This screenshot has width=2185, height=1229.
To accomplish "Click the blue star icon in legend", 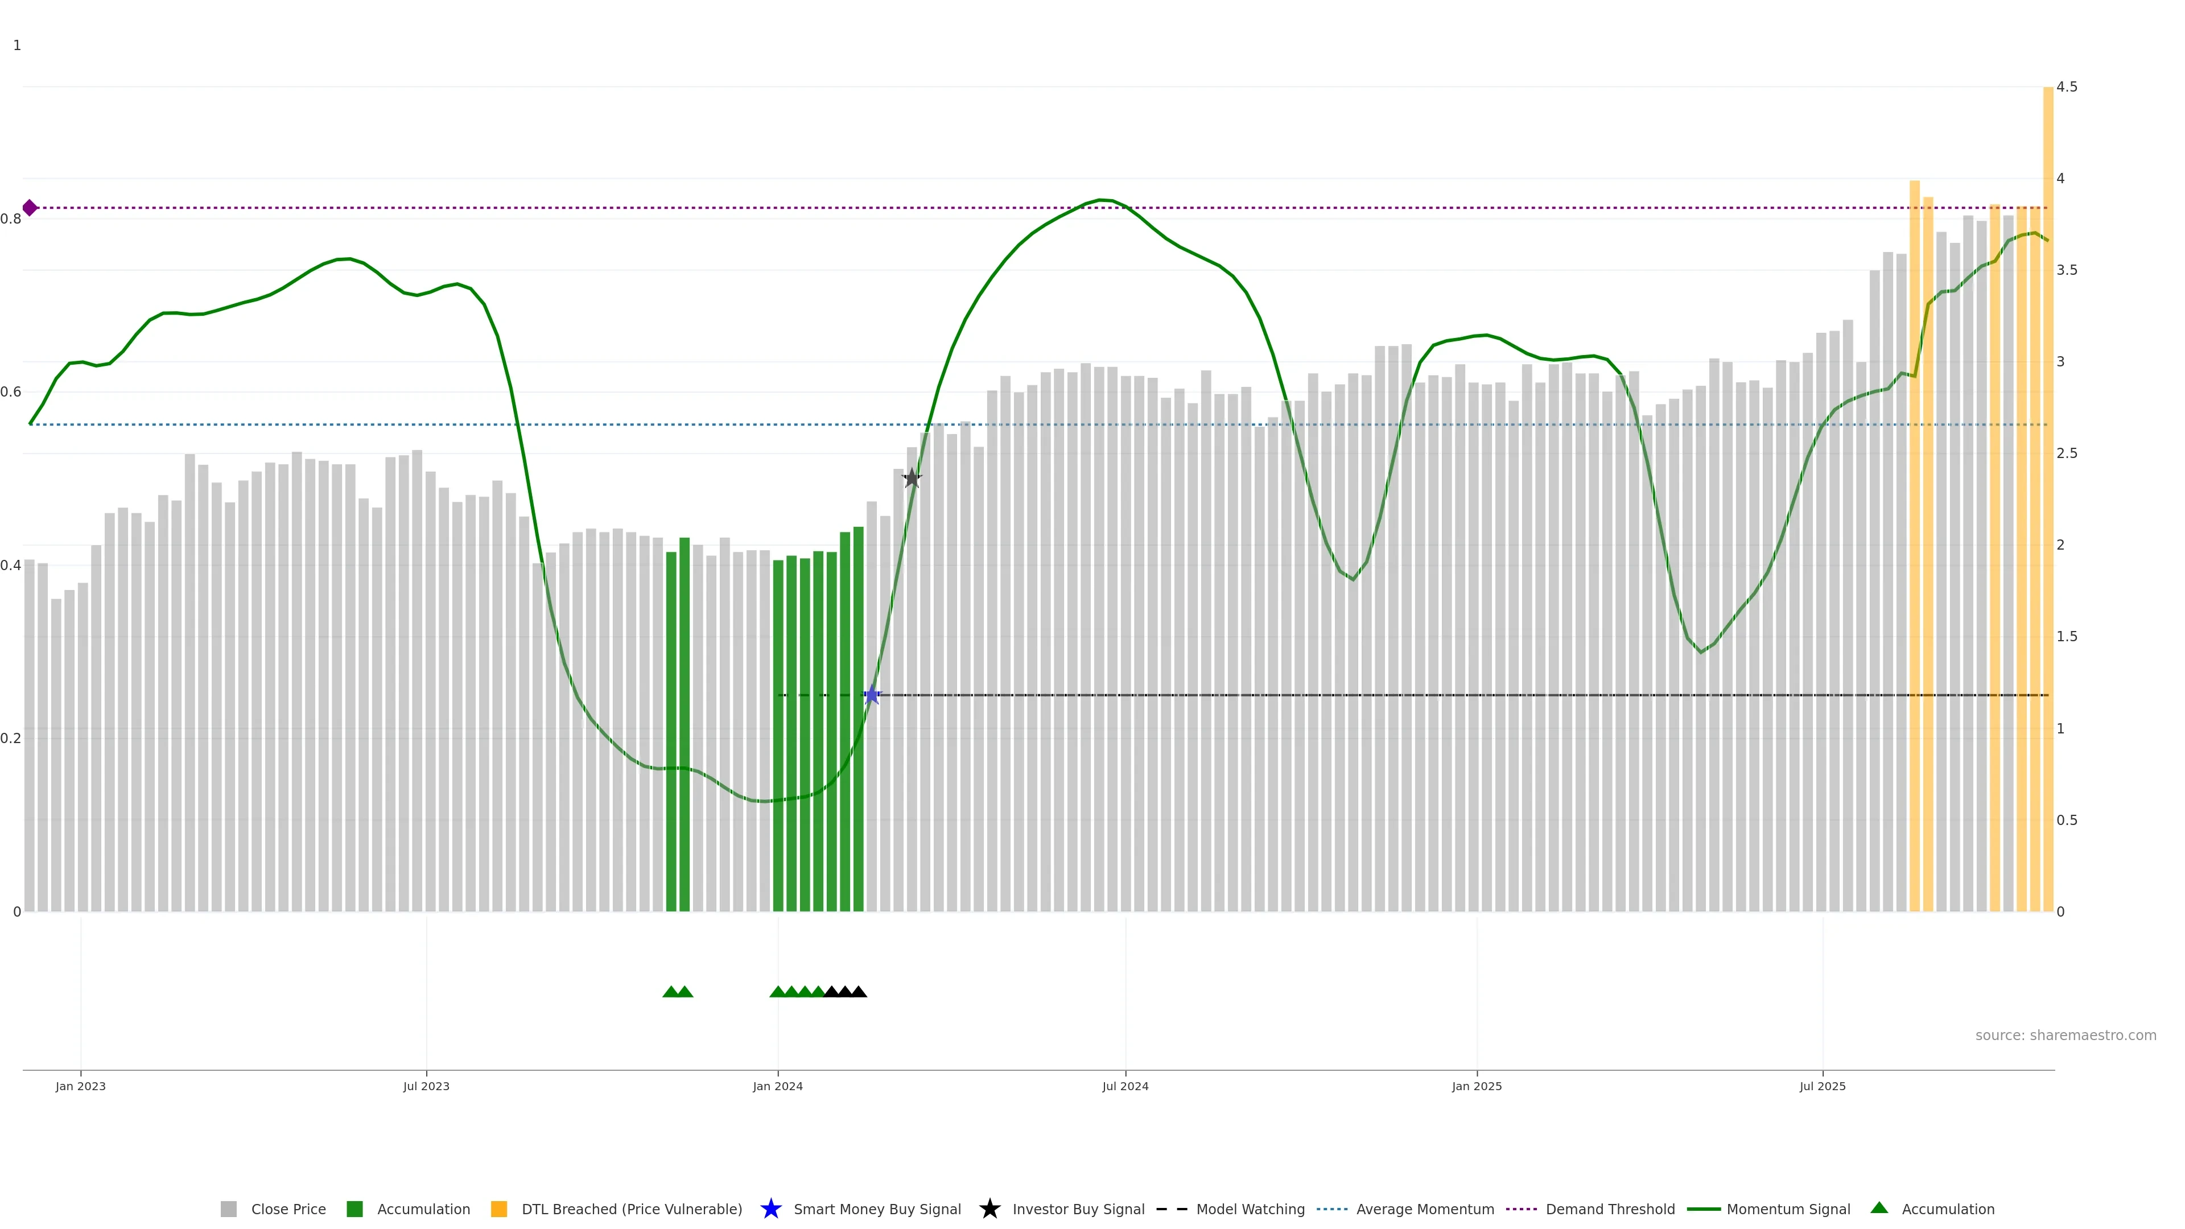I will click(x=770, y=1209).
